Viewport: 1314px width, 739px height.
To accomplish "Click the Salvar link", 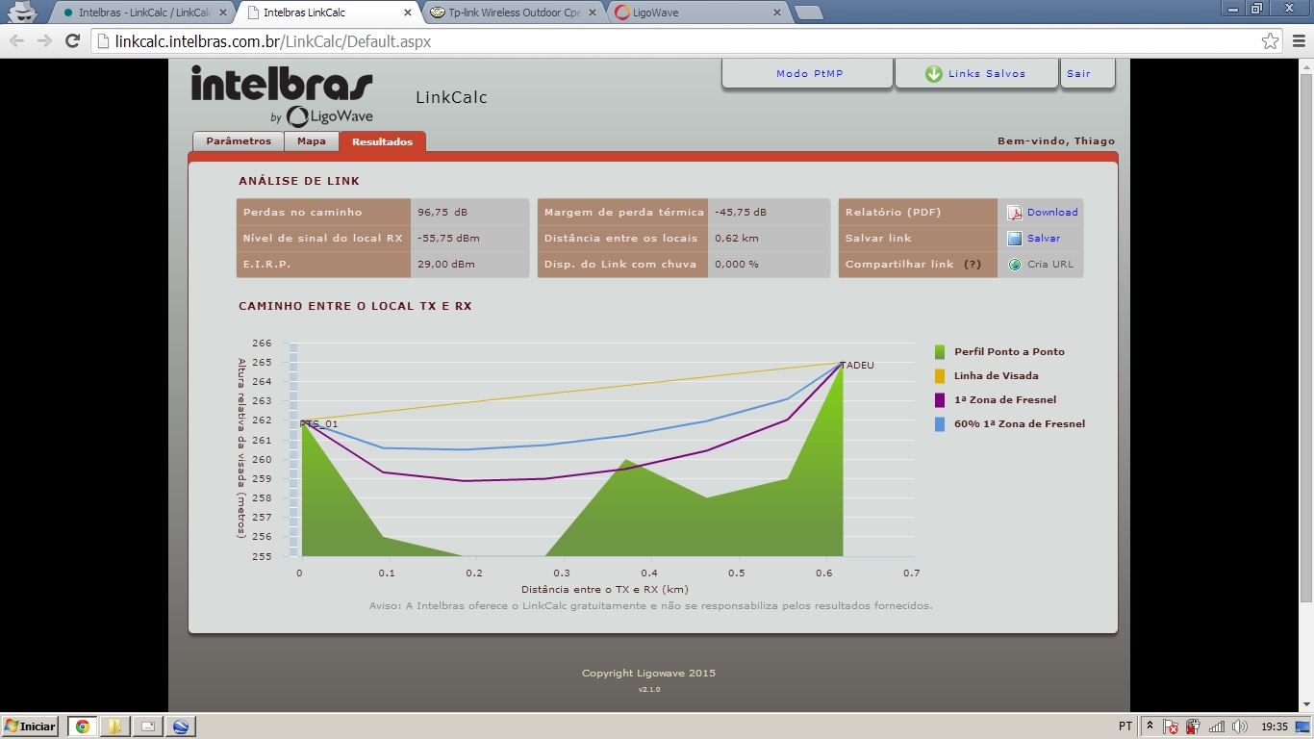I will tap(1044, 239).
